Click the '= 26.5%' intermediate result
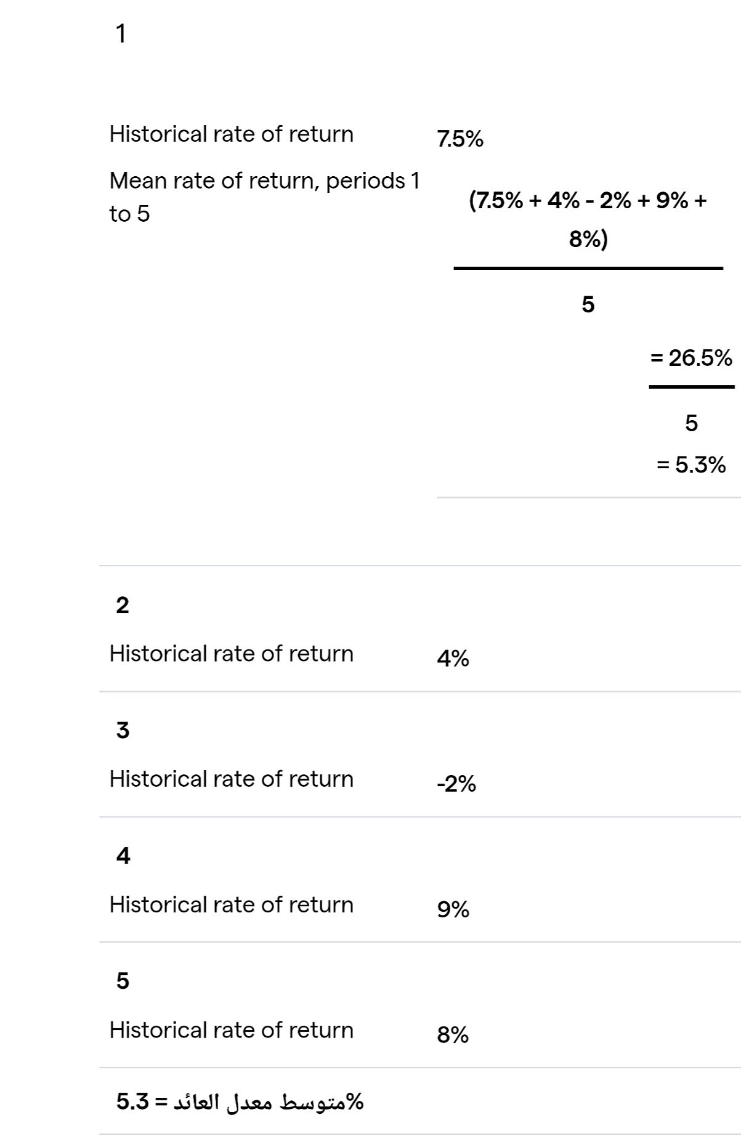The width and height of the screenshot is (741, 1136). 691,358
